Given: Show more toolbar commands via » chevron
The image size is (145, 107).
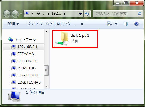Looking at the screenshot, I should [82, 24].
